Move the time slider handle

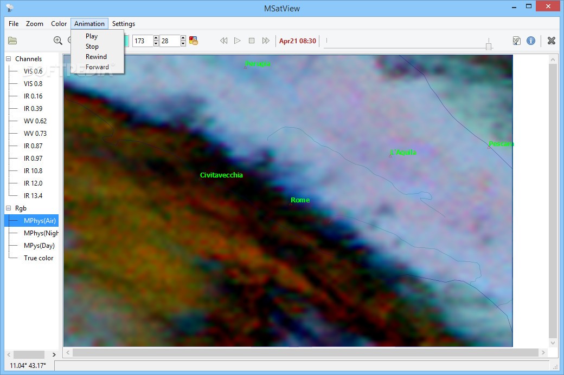click(489, 47)
